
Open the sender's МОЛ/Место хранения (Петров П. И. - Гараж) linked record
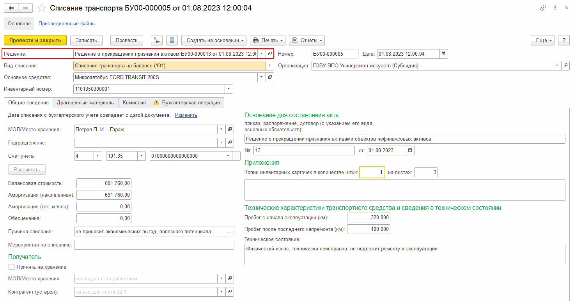tap(230, 129)
